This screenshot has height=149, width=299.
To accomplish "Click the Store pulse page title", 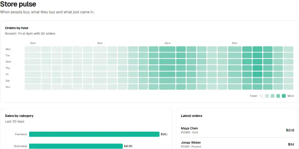I will tap(18, 4).
